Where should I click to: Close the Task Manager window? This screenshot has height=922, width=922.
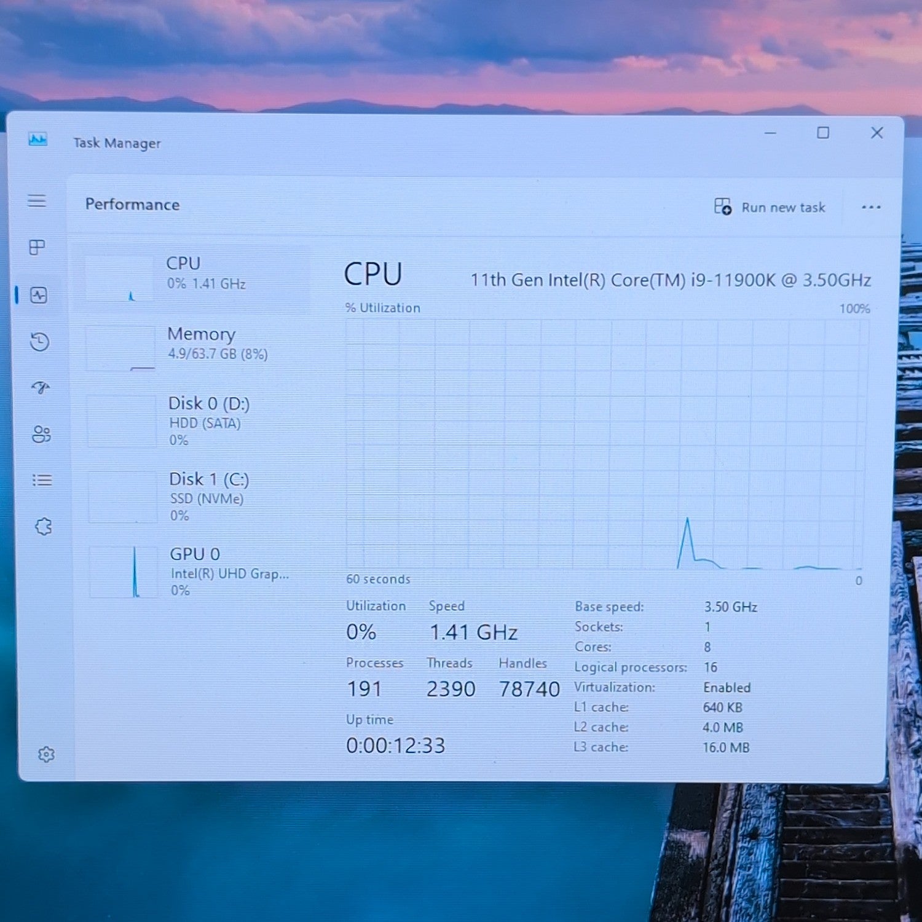877,133
